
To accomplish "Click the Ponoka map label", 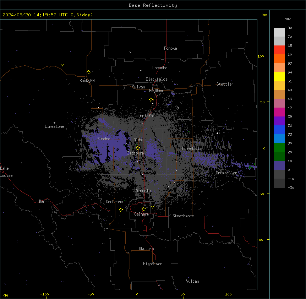I will [x=170, y=48].
